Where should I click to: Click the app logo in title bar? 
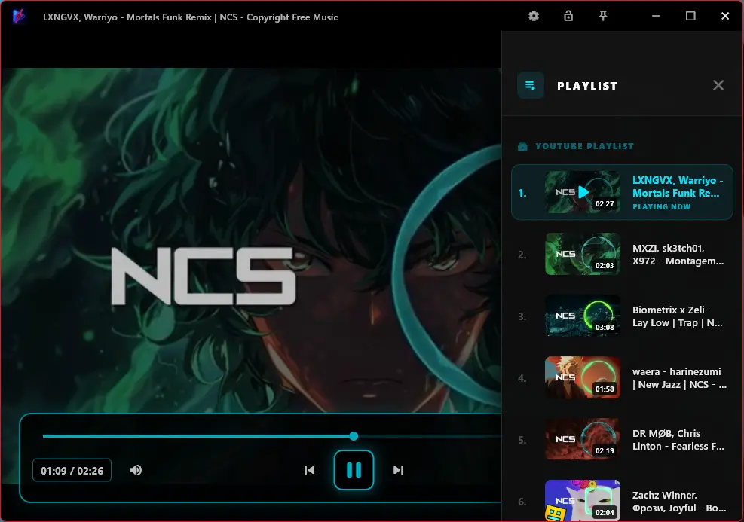click(19, 17)
